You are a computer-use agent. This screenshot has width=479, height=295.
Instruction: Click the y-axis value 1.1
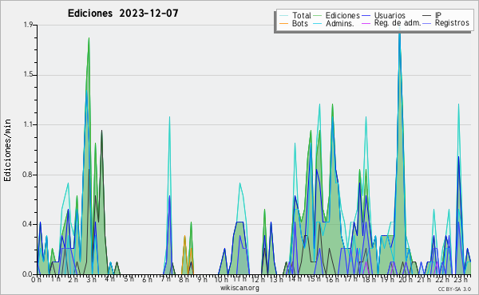(28, 124)
